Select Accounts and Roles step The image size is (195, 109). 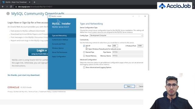point(59,44)
